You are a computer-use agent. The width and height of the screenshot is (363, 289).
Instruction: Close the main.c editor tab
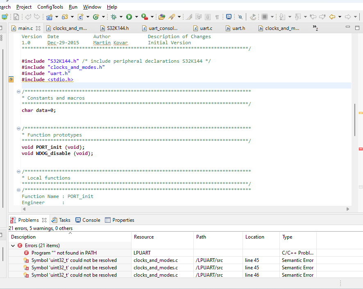point(38,29)
